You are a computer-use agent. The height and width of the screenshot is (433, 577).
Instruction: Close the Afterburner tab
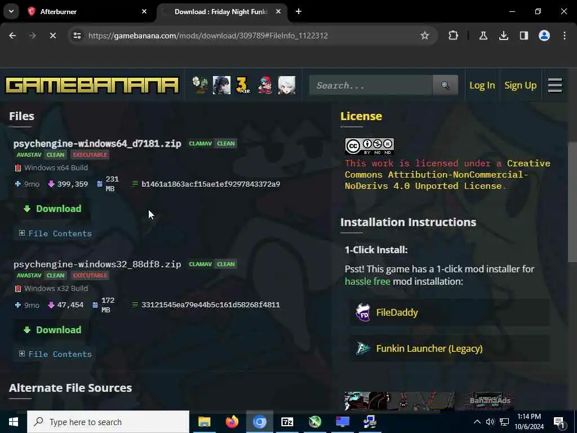(144, 11)
